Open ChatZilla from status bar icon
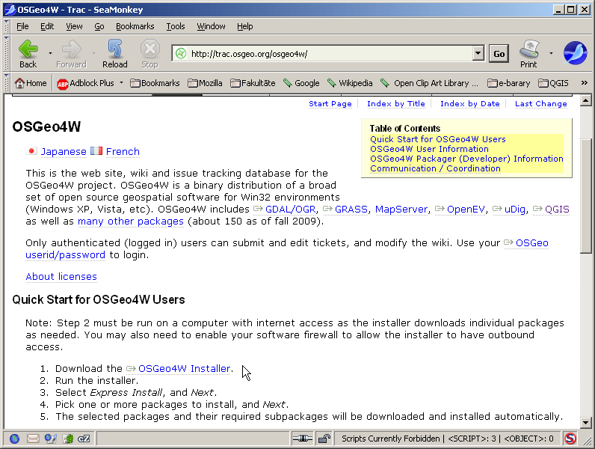This screenshot has width=595, height=449. pos(84,439)
